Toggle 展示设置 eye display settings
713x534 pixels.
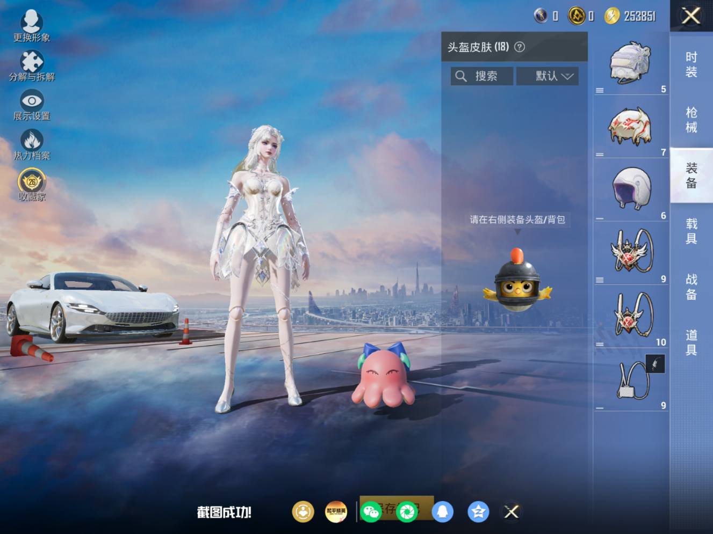32,100
